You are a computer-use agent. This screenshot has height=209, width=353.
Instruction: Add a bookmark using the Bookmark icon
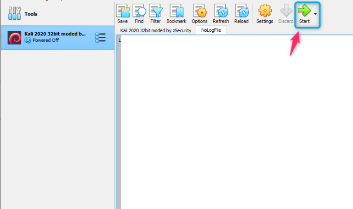pyautogui.click(x=176, y=11)
